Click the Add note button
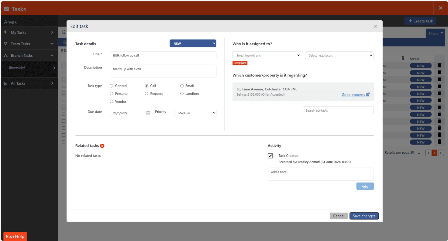Screen dimensions: 448x241 coord(365,186)
